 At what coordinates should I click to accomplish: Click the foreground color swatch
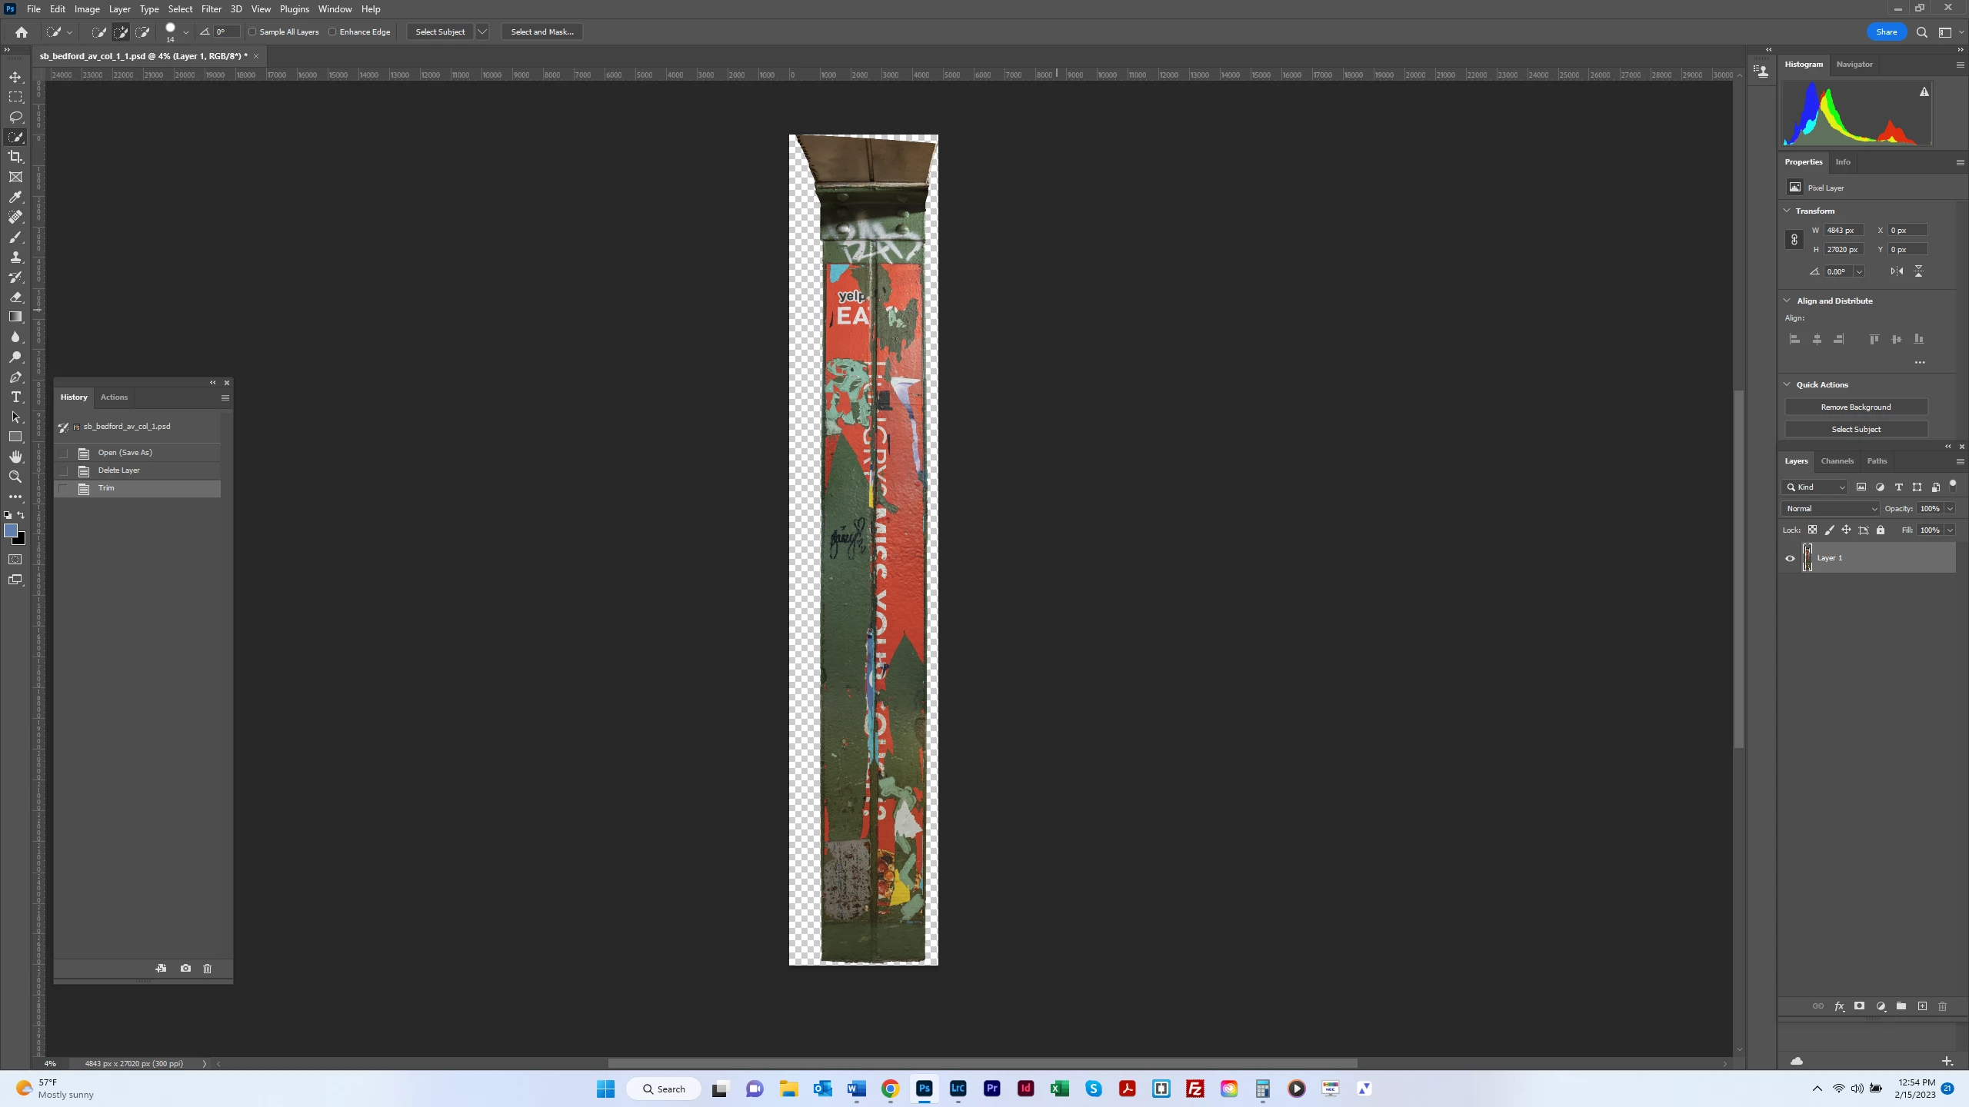tap(11, 530)
